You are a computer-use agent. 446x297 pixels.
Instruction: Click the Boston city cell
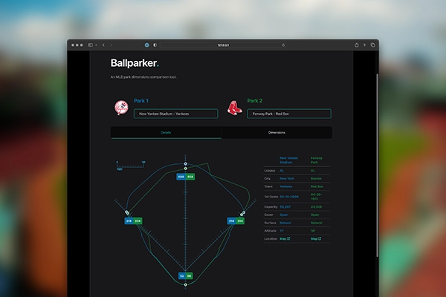[316, 178]
